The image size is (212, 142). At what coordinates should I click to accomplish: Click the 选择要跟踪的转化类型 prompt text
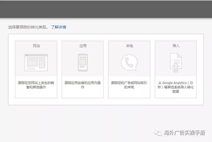(28, 27)
